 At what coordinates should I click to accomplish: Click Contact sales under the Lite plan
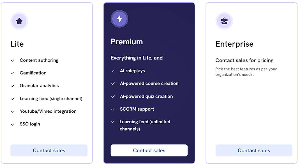tap(49, 150)
